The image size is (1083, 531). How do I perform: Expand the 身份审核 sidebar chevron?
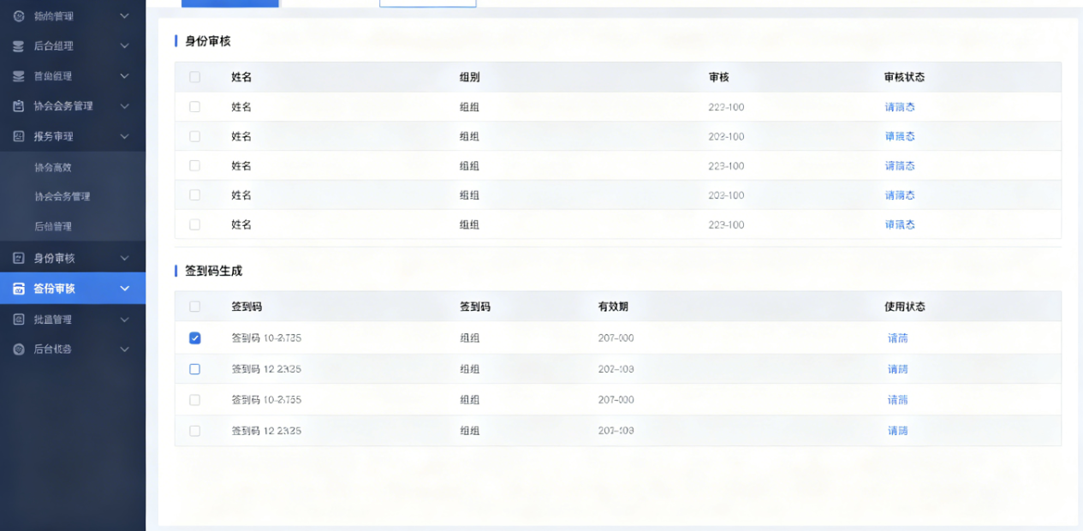[x=124, y=258]
